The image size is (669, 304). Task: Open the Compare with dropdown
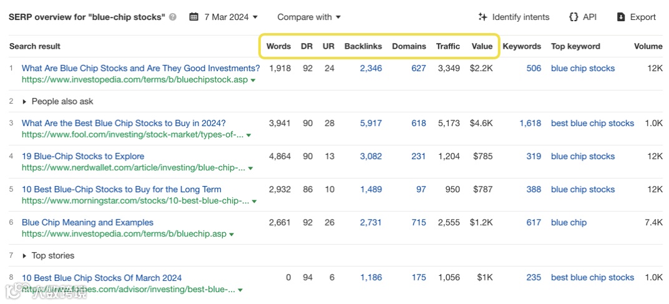coord(309,17)
